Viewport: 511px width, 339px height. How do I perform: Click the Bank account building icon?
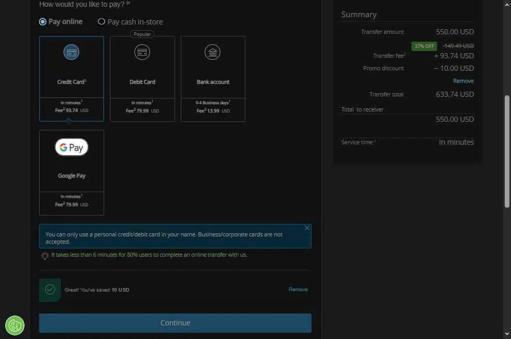point(213,52)
